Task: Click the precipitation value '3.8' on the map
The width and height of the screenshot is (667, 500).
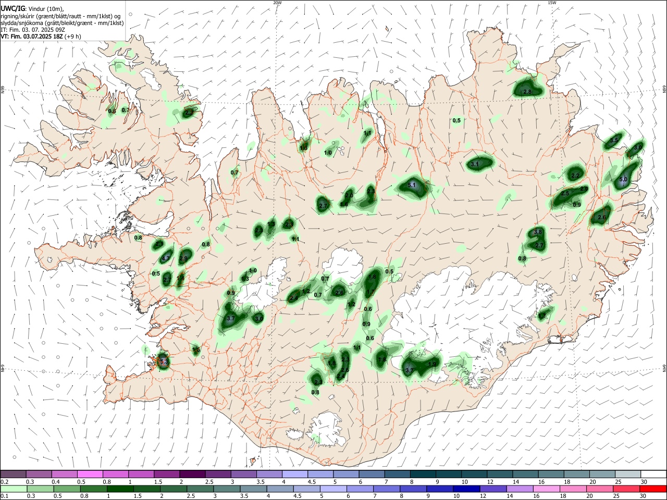Action: [x=538, y=232]
